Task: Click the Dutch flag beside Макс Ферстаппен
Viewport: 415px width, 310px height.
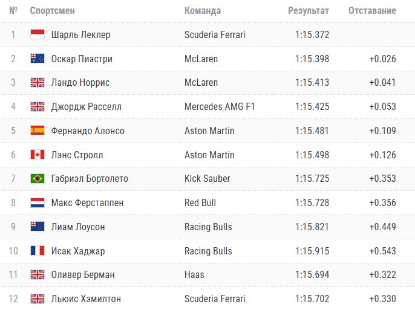Action: point(38,202)
